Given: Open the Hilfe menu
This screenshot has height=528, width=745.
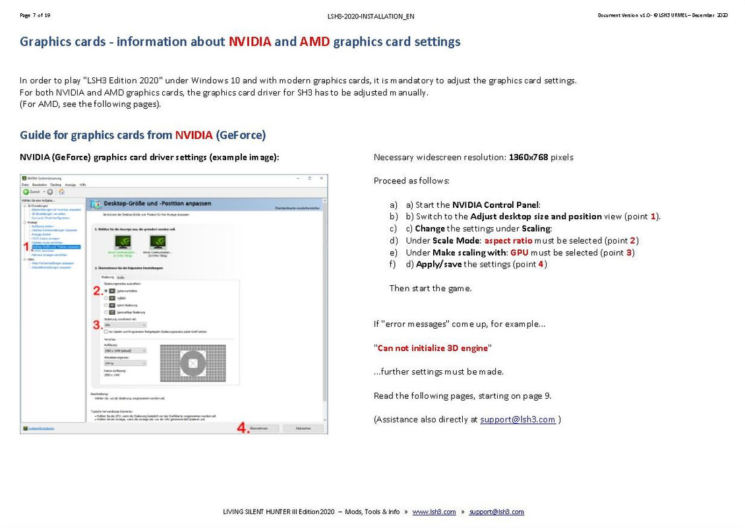Looking at the screenshot, I should tap(82, 185).
